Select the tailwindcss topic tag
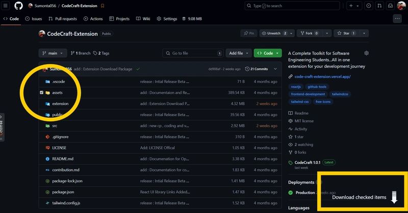This screenshot has width=408, height=213. click(x=340, y=94)
